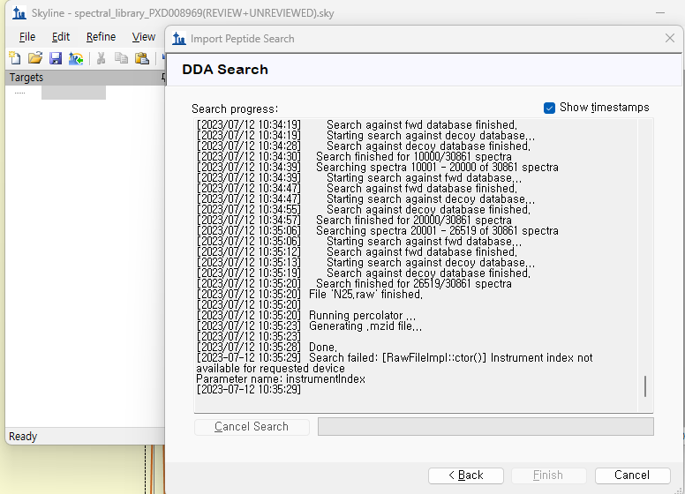Save the document with the floppy disk icon
This screenshot has height=494, width=685.
tap(56, 58)
